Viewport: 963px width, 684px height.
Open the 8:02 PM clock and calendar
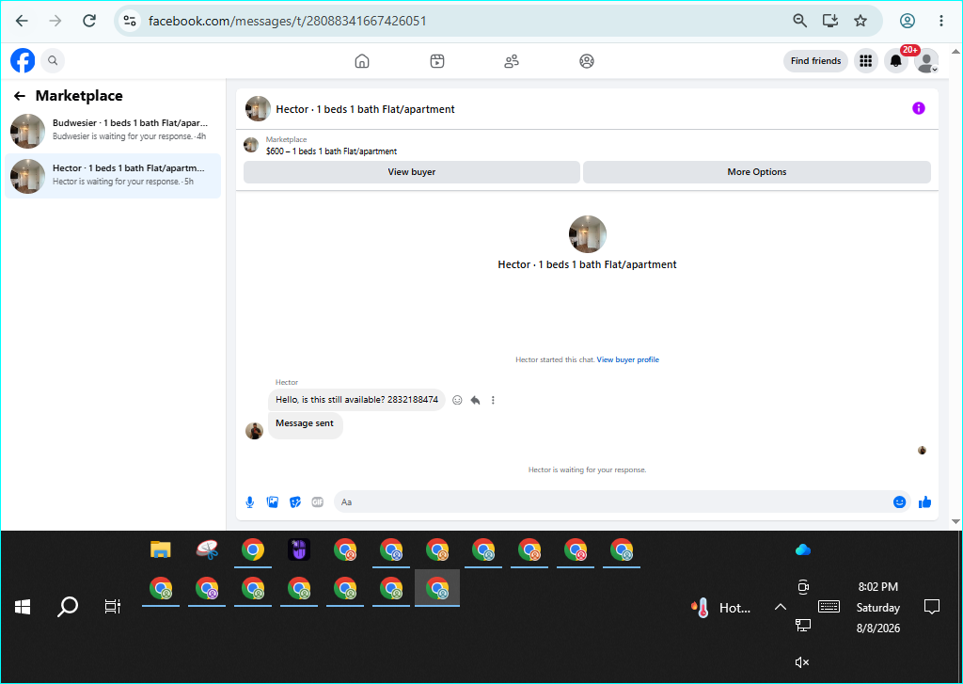pos(878,607)
